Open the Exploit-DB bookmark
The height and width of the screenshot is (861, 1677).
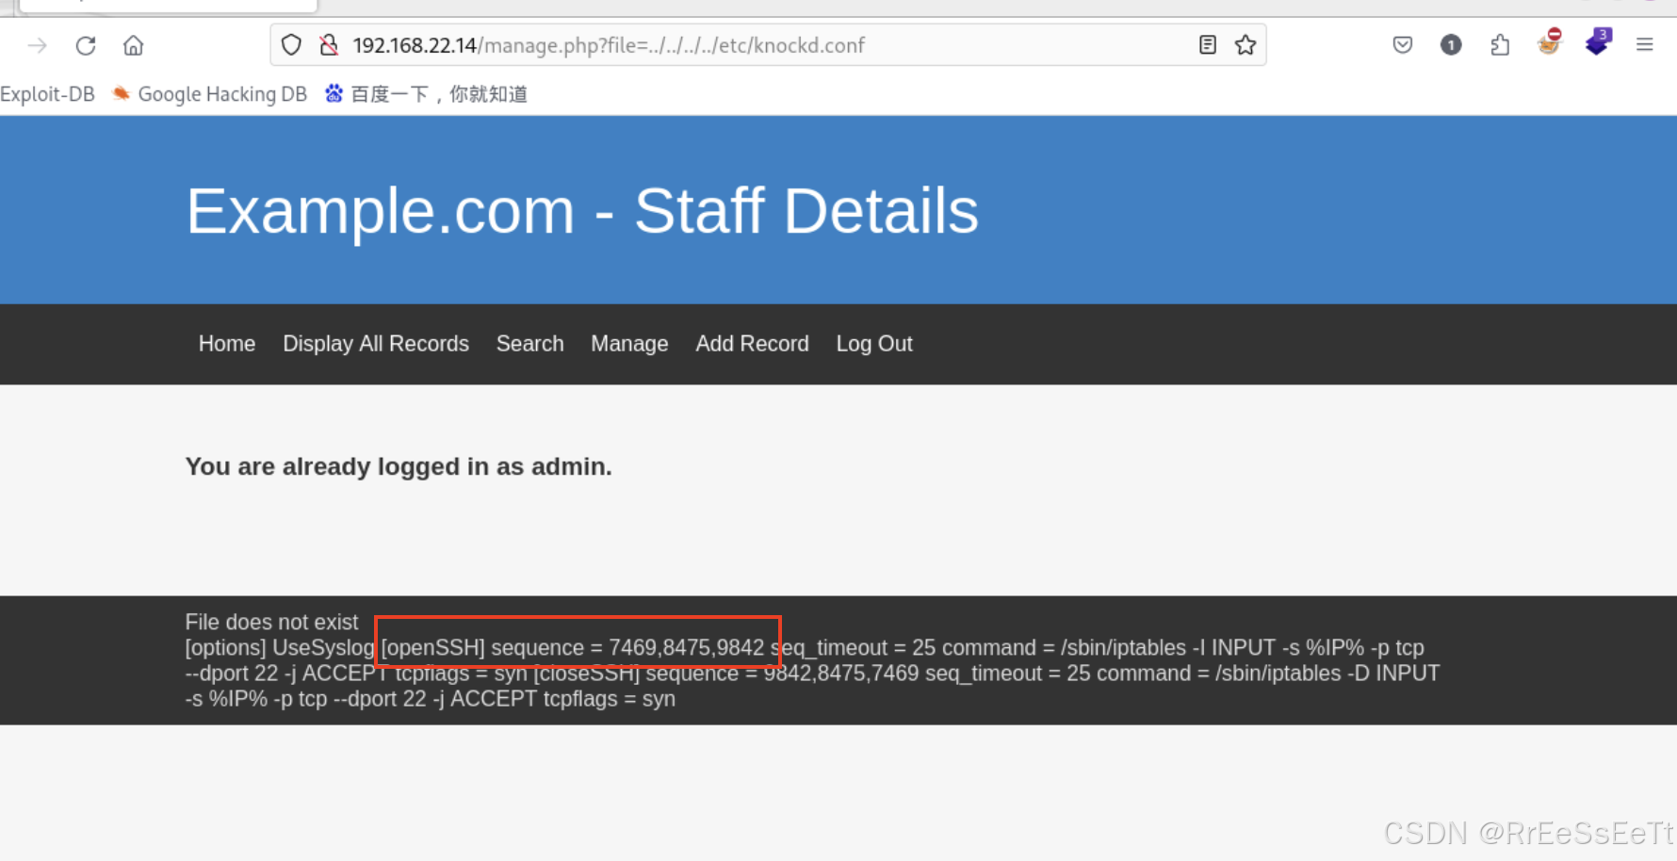47,94
